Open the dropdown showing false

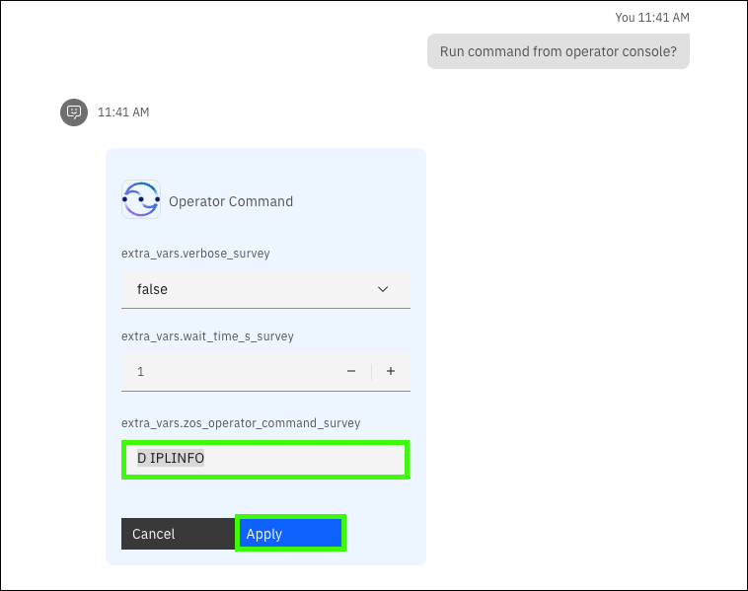point(247,289)
